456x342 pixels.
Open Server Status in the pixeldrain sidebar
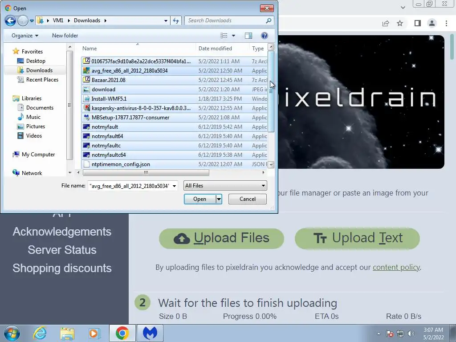coord(62,250)
